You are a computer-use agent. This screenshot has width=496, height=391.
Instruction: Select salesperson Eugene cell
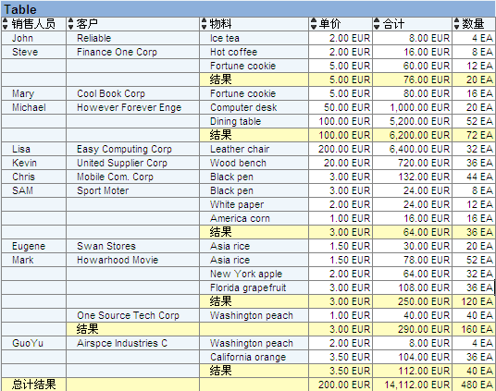pos(34,246)
